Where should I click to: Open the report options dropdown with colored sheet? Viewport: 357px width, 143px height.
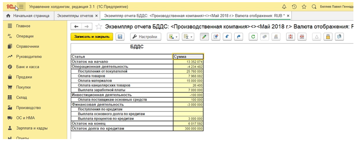tap(173, 37)
